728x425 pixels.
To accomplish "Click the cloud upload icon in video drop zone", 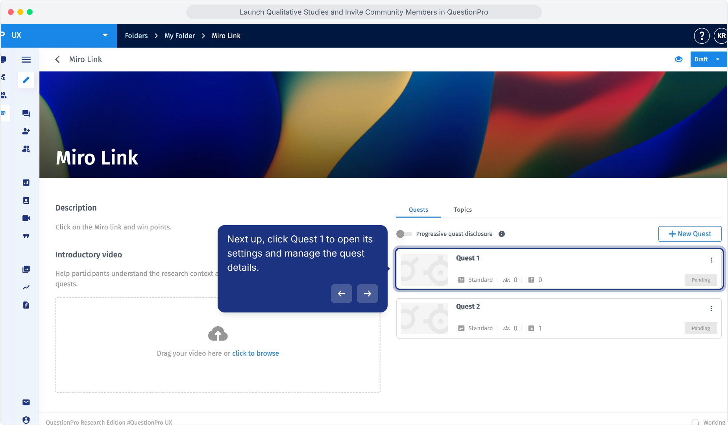I will click(x=218, y=334).
